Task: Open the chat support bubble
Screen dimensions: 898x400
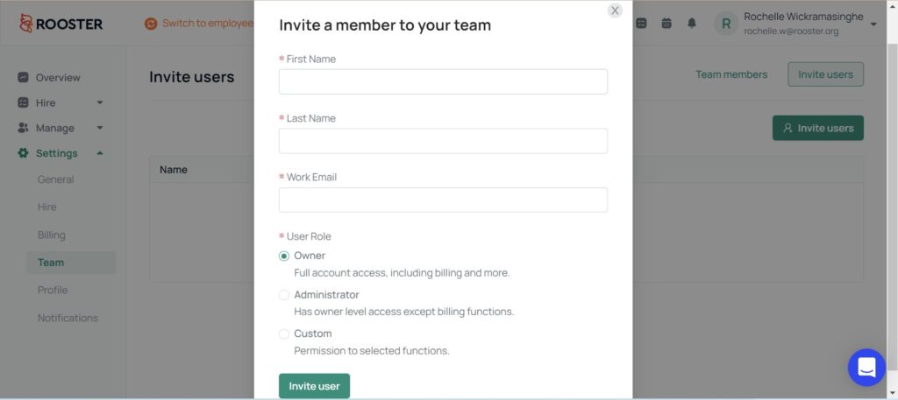Action: click(x=866, y=368)
